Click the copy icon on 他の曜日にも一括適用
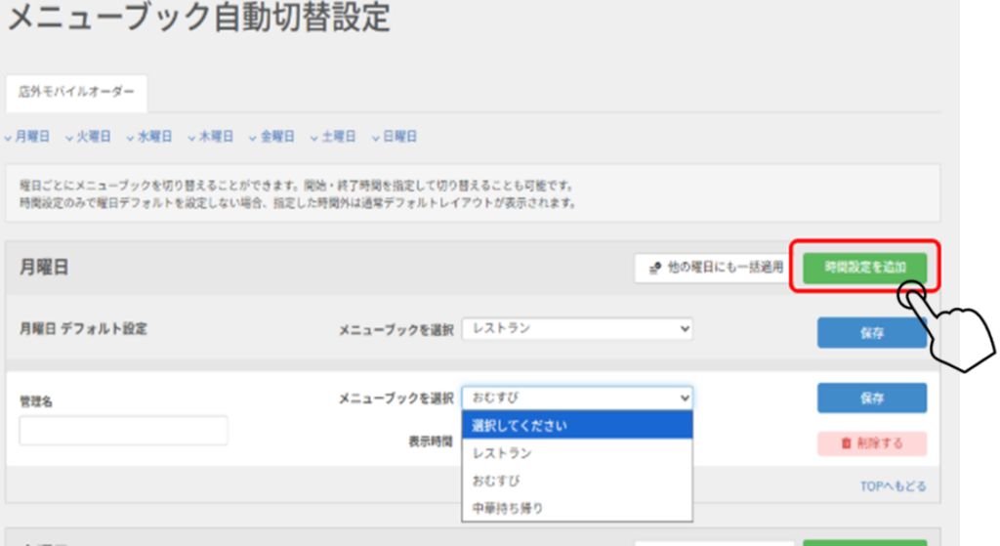 click(653, 267)
